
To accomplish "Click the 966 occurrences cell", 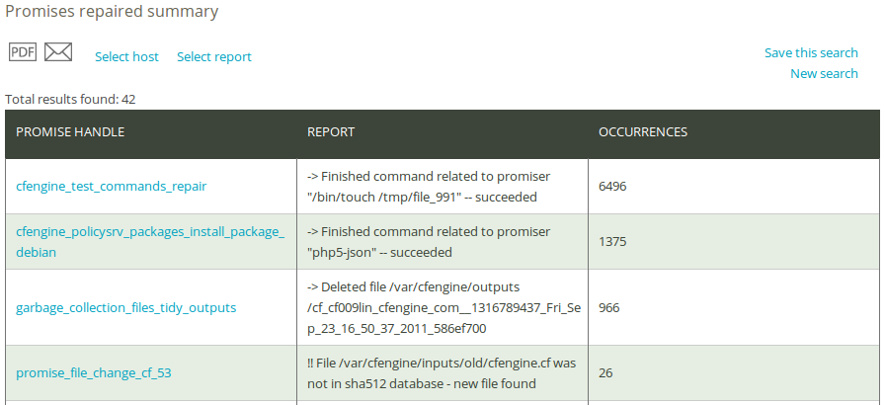I will coord(608,307).
